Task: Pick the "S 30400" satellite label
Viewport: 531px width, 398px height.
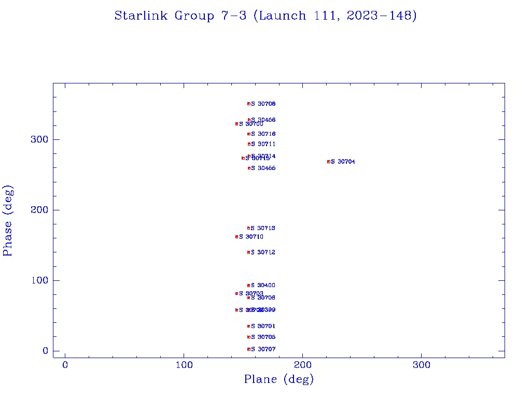Action: (x=263, y=286)
